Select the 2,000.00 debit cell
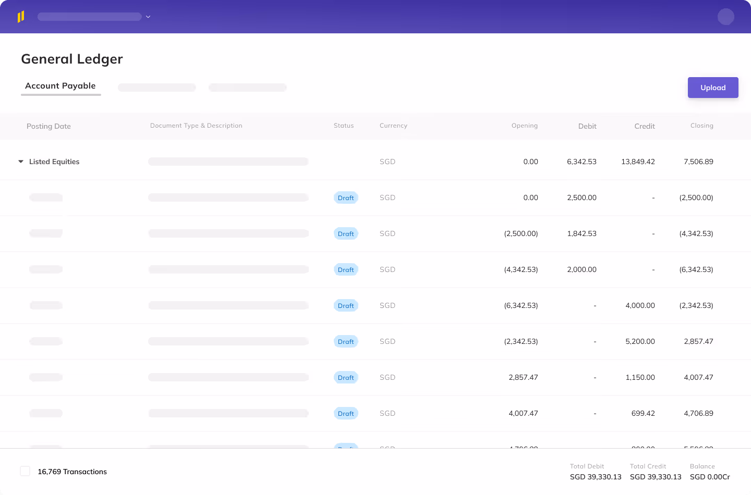 (x=582, y=269)
